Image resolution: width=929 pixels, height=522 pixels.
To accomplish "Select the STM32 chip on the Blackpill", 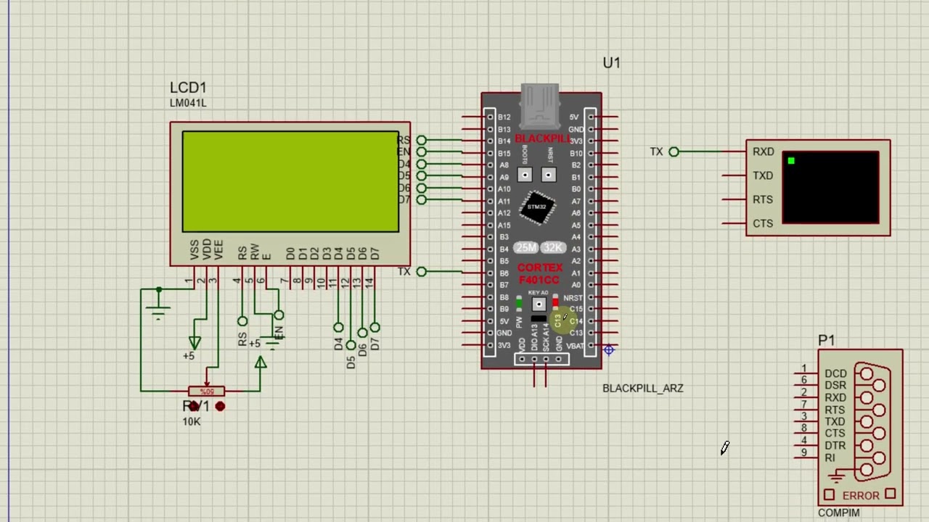I will [537, 207].
